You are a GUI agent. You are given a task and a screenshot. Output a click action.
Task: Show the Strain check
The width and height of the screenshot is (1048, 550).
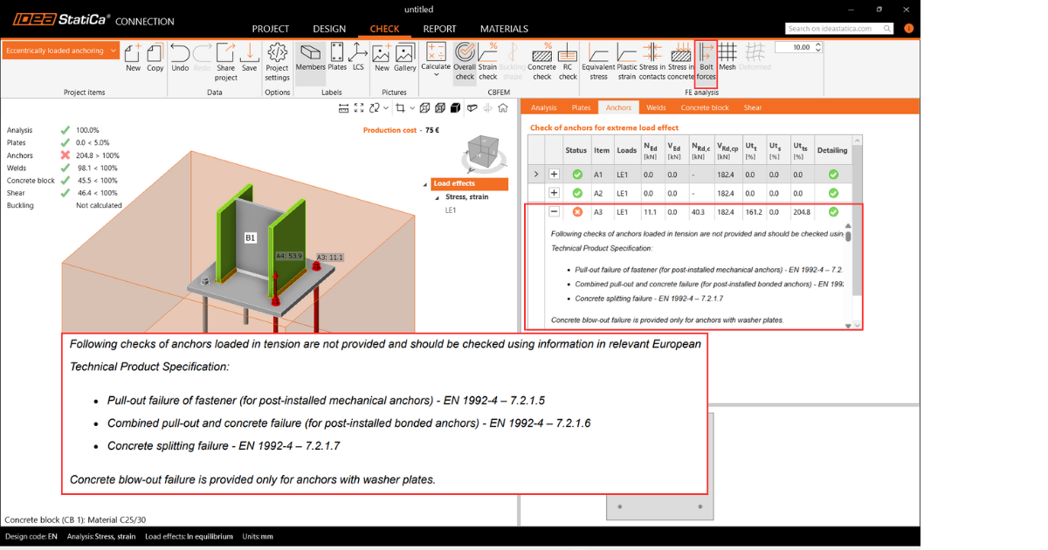pyautogui.click(x=487, y=62)
